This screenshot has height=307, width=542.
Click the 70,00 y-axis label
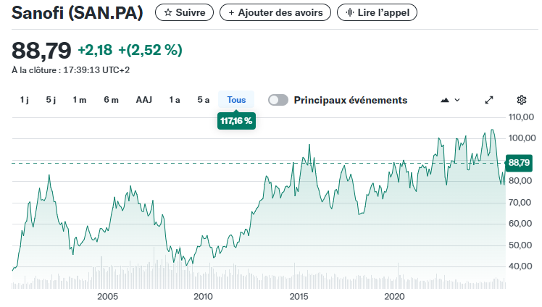(x=520, y=202)
